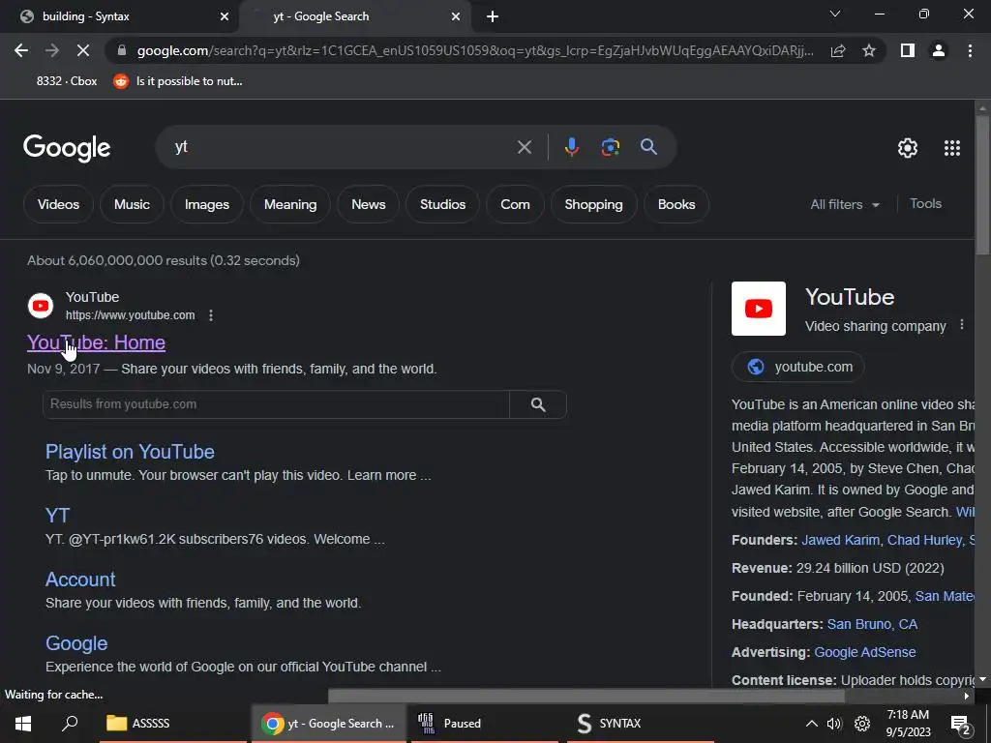991x743 pixels.
Task: Filter results by Books
Action: click(x=676, y=204)
